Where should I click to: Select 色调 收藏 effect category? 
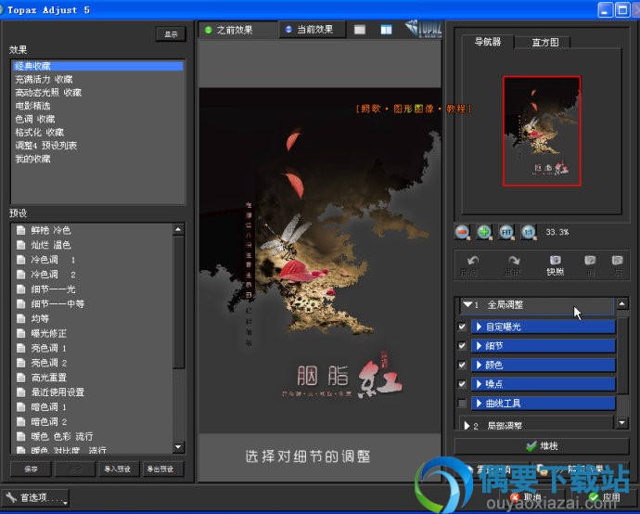click(x=98, y=119)
